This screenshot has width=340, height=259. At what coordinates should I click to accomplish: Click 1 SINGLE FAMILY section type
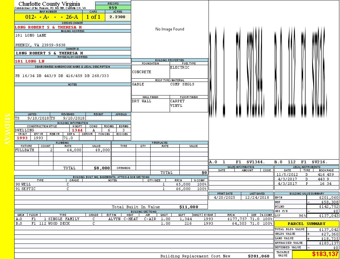pos(62,219)
